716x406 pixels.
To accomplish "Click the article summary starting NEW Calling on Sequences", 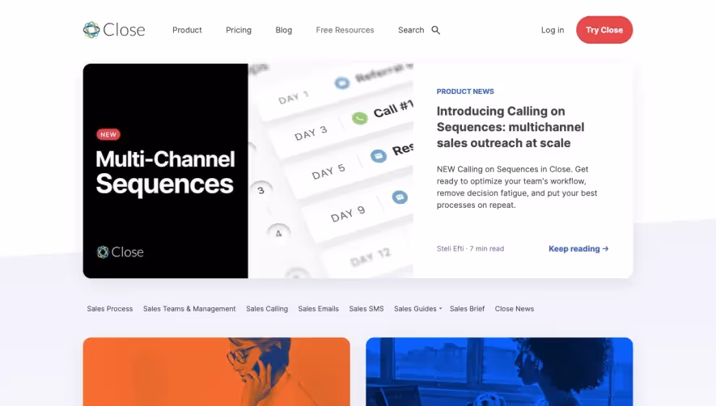I will (517, 187).
